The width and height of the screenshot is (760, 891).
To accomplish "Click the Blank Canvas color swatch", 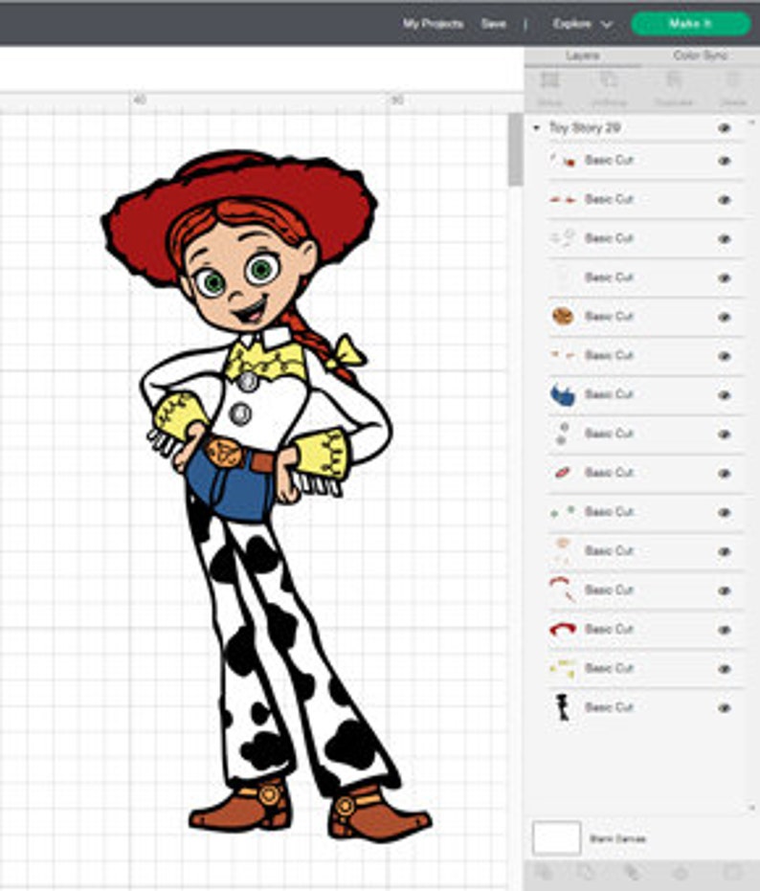I will [556, 838].
